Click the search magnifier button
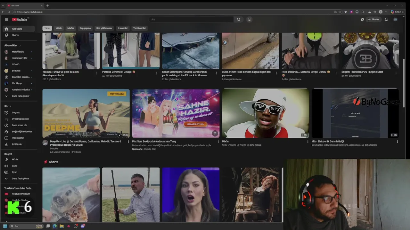Image resolution: width=410 pixels, height=230 pixels. (x=239, y=19)
